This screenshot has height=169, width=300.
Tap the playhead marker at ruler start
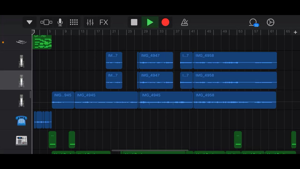tap(33, 32)
